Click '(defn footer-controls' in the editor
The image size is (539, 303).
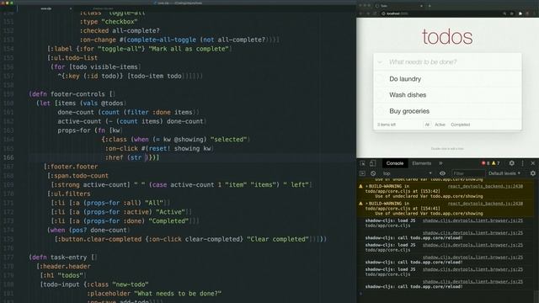[x=67, y=94]
